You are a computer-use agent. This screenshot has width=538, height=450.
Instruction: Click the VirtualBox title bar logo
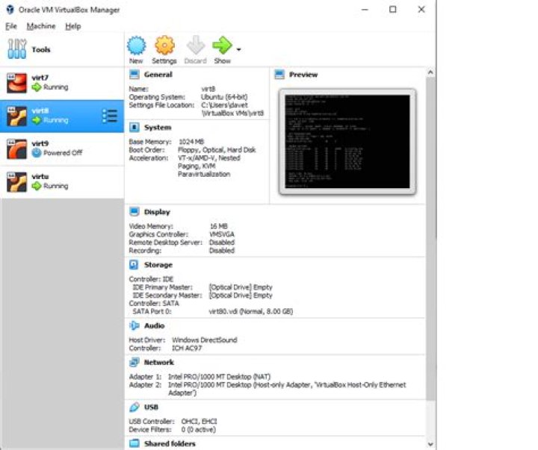tap(10, 10)
